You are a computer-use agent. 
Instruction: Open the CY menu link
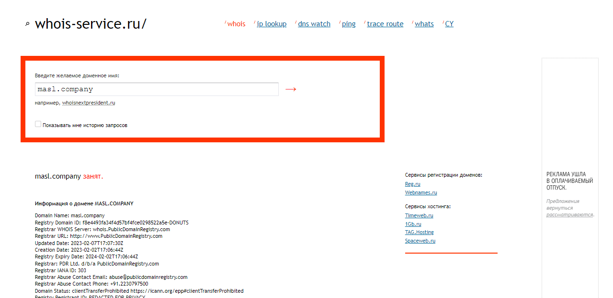(449, 24)
